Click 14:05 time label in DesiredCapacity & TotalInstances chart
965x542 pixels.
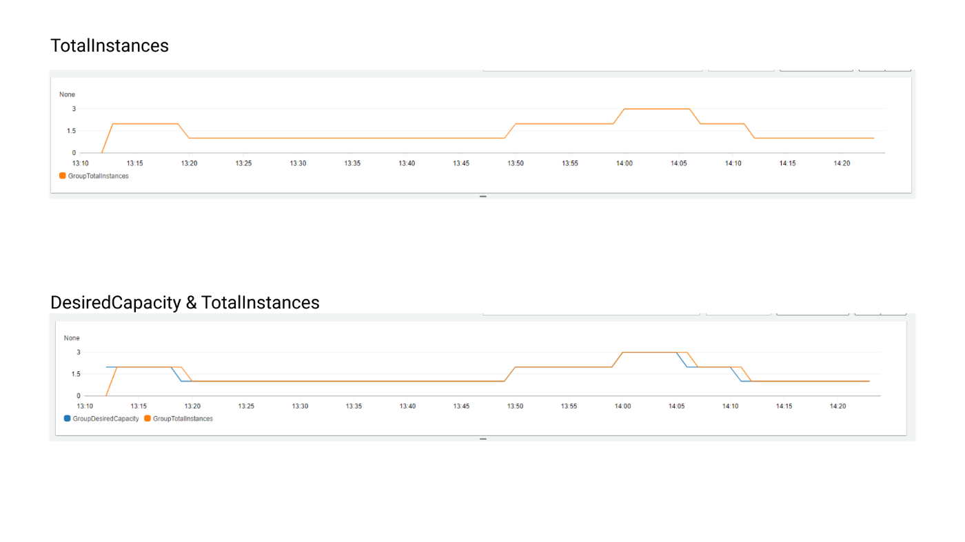[x=676, y=406]
